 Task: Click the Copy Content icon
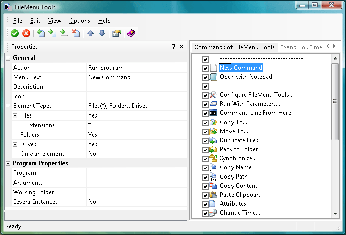coord(213,186)
